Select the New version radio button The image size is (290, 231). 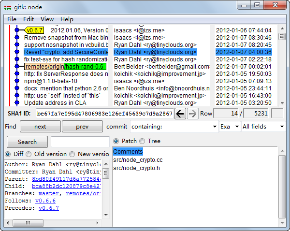click(x=72, y=154)
